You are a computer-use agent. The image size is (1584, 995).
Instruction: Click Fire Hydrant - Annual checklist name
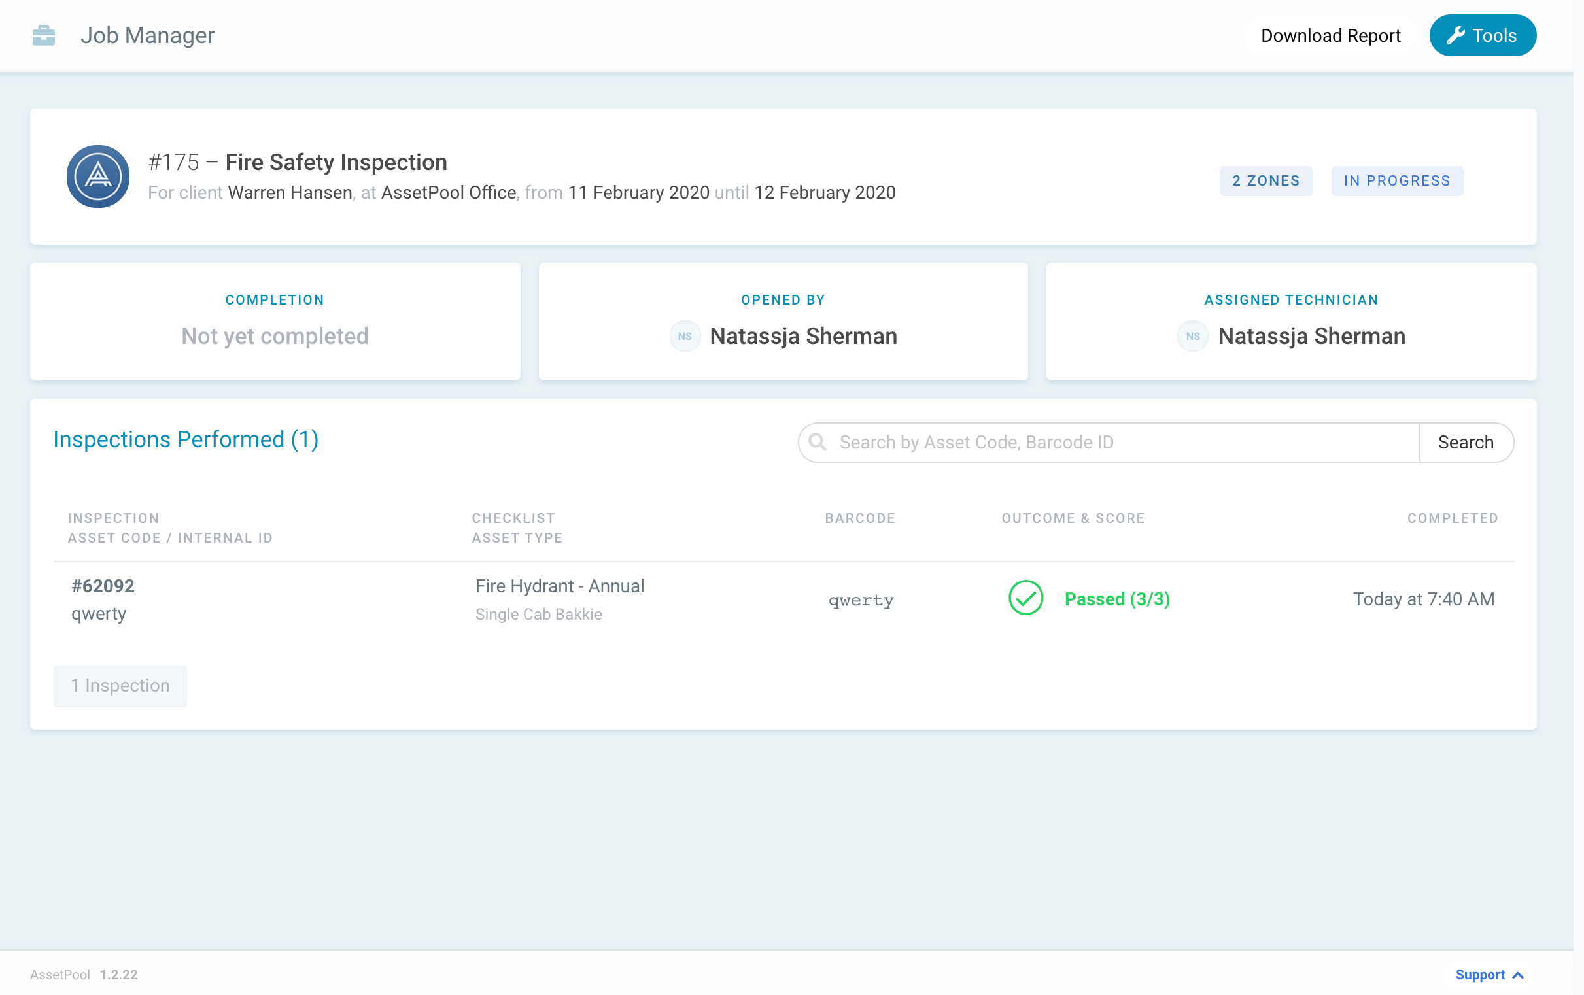(x=560, y=585)
